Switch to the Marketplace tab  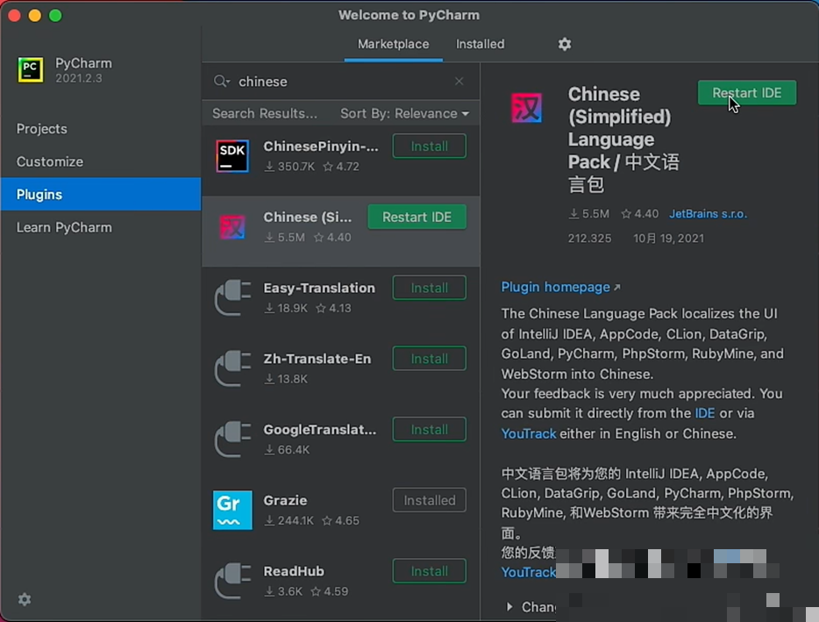[x=394, y=44]
